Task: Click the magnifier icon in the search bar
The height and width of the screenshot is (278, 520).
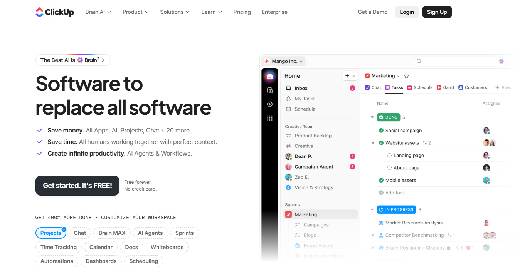Action: (x=419, y=61)
